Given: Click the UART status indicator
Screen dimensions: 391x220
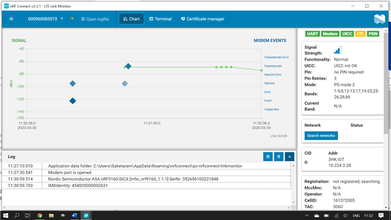Looking at the screenshot, I should 312,34.
